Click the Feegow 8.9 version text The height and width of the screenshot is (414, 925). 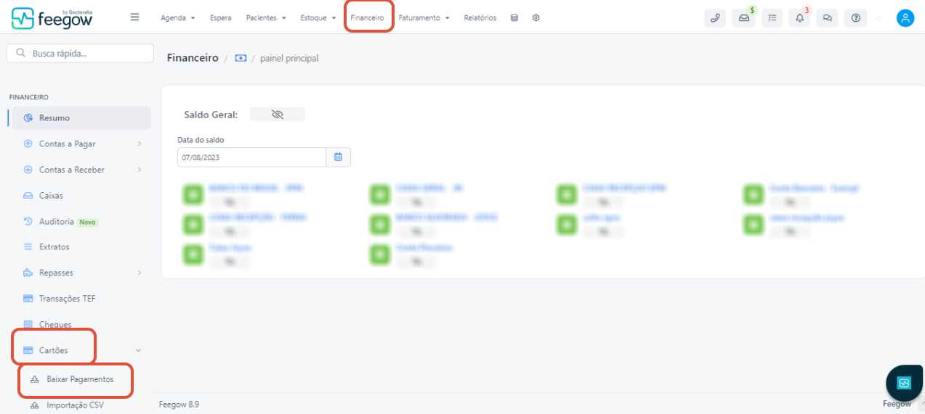pos(179,404)
